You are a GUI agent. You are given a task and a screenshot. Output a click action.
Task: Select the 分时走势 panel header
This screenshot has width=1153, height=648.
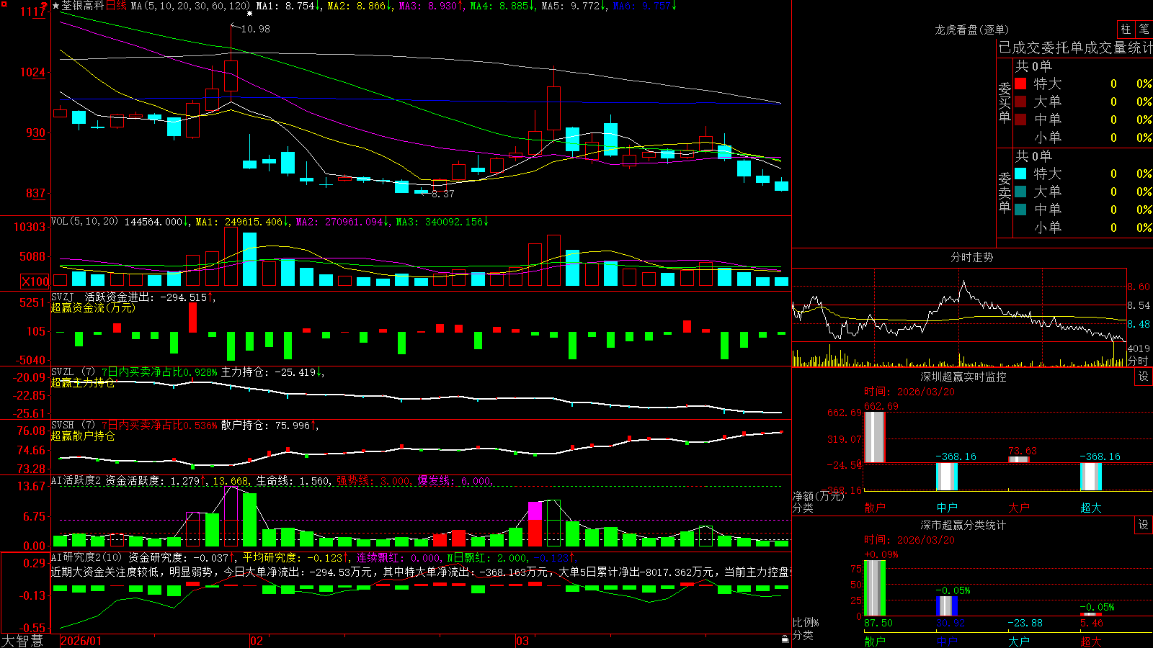(971, 257)
